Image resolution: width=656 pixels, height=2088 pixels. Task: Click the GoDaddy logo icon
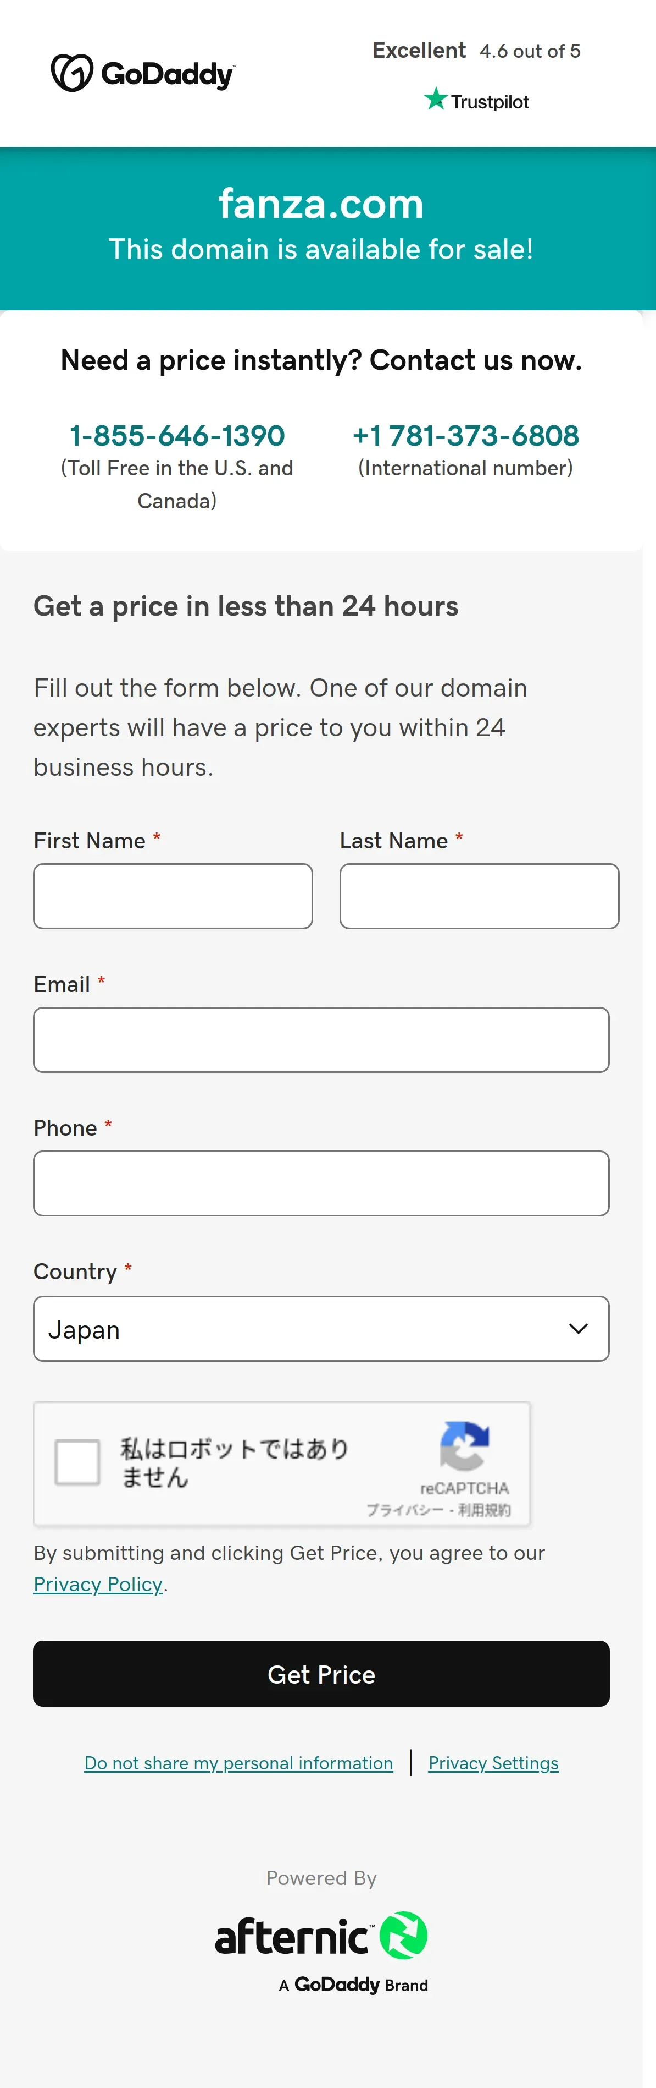72,73
